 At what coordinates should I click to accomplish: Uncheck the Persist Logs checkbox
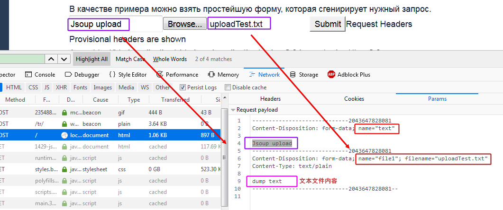point(183,87)
